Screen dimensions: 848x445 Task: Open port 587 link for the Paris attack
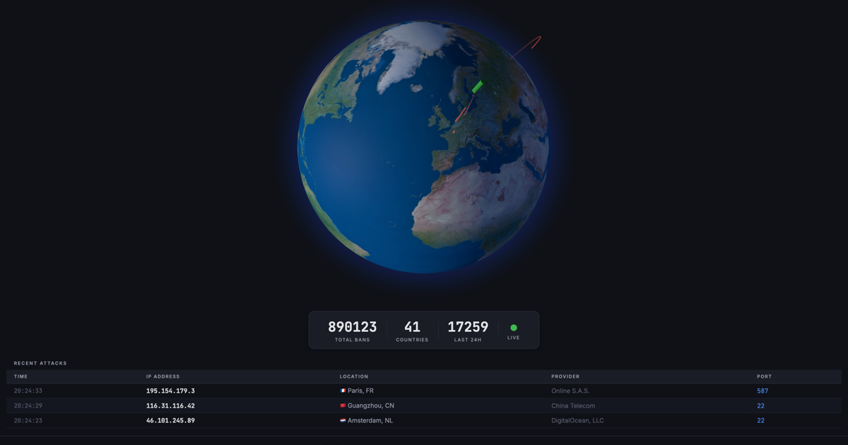[x=762, y=390]
